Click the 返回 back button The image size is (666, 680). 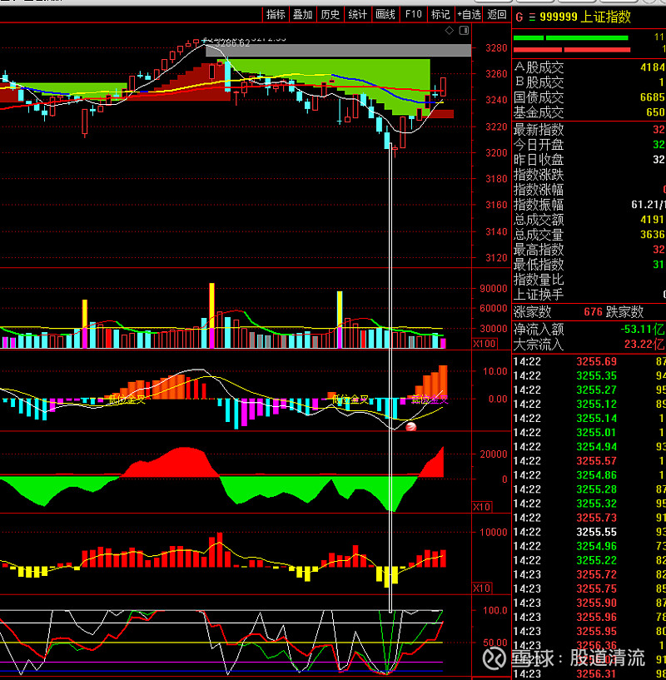click(497, 14)
